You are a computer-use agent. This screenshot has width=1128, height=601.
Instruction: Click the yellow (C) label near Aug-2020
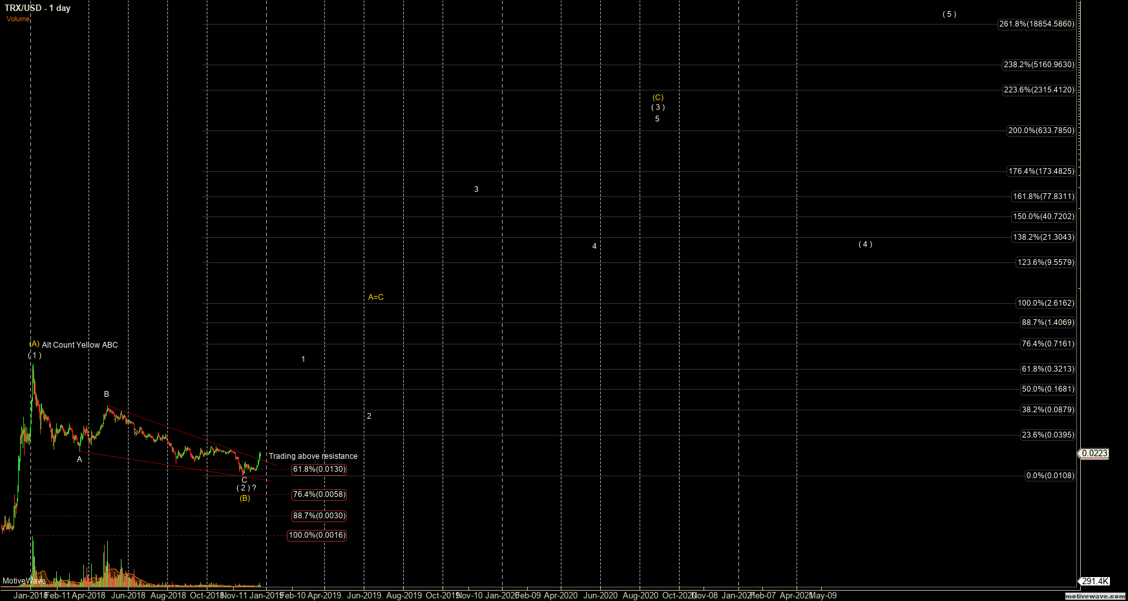coord(658,96)
